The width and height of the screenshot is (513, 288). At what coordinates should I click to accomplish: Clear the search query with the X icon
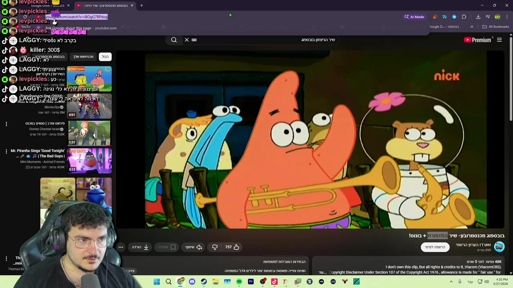click(187, 40)
